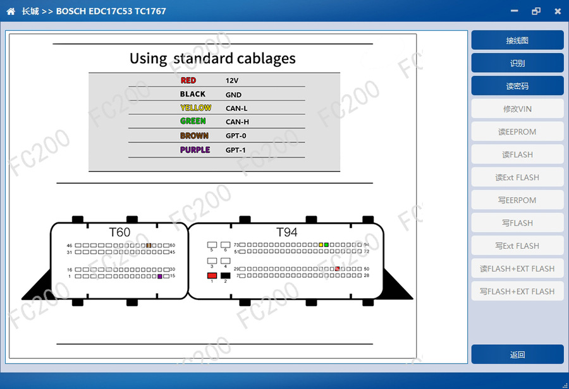Click the GPT-0 text in legend
The height and width of the screenshot is (389, 569).
coord(236,136)
